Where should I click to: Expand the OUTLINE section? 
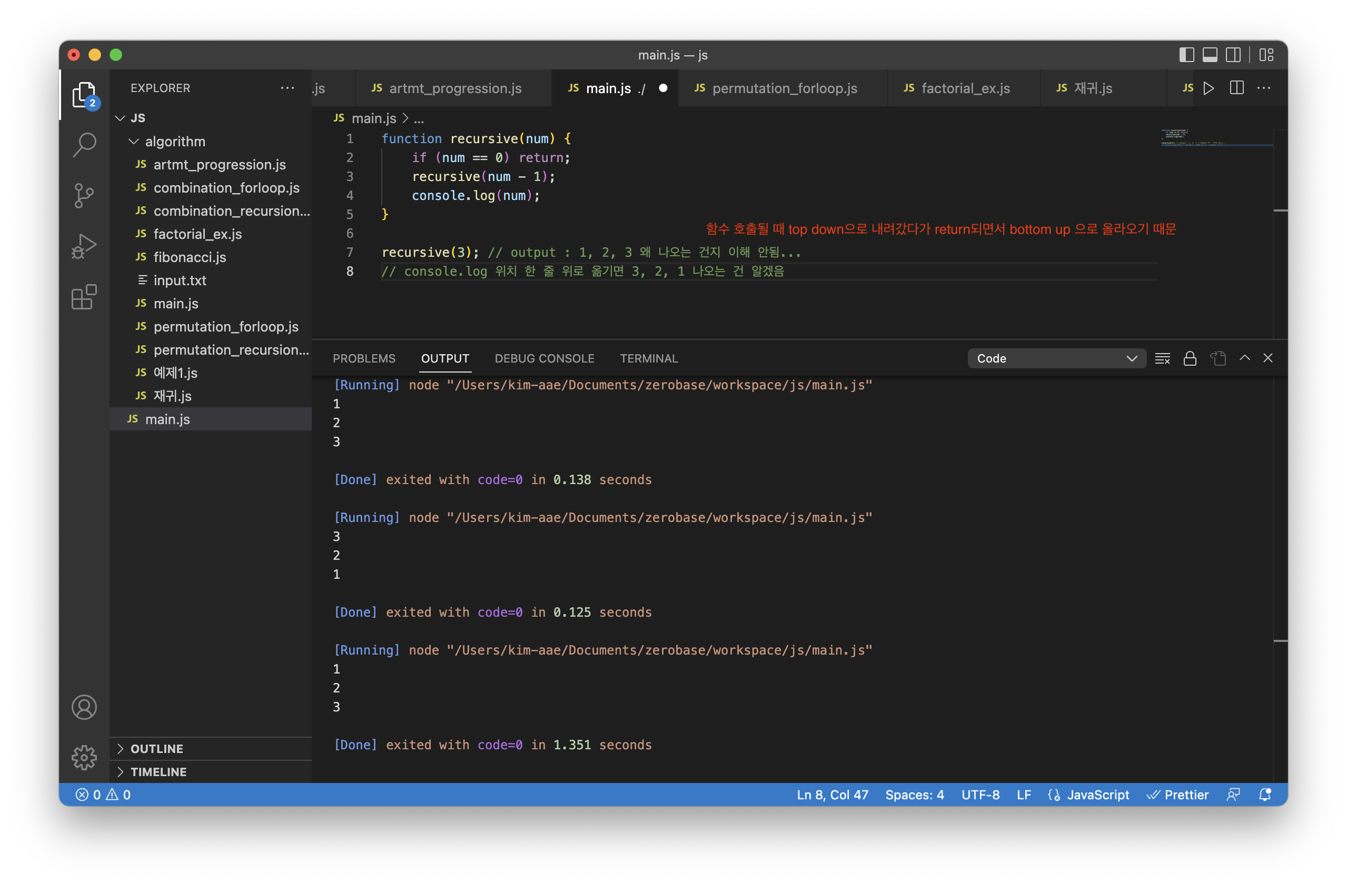[x=157, y=748]
